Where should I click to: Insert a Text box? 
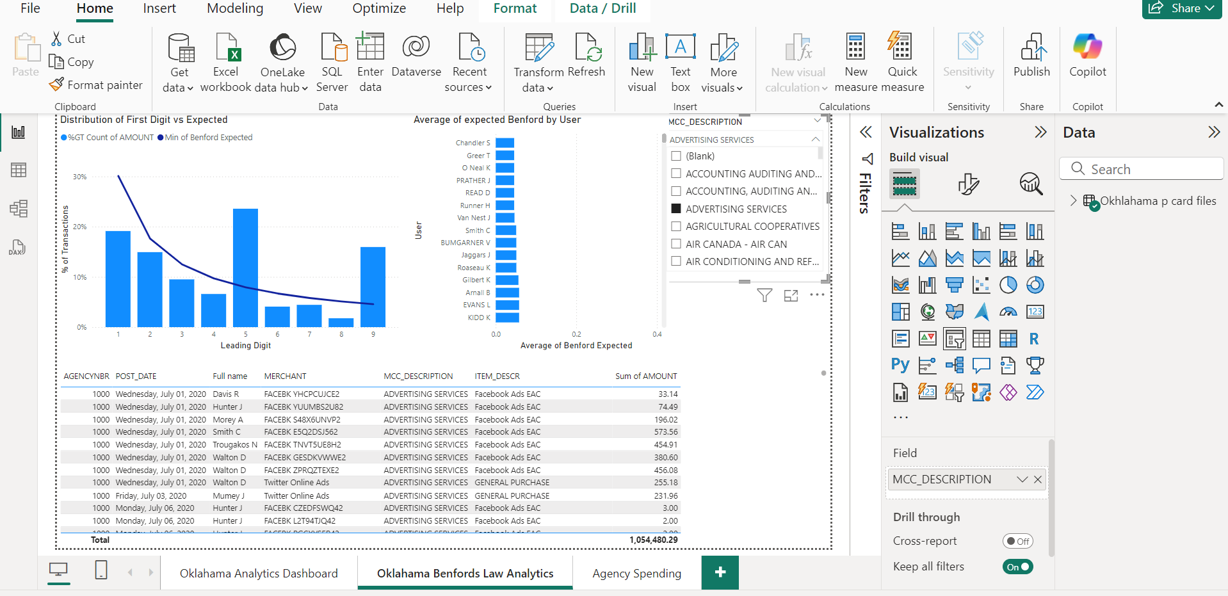(681, 63)
